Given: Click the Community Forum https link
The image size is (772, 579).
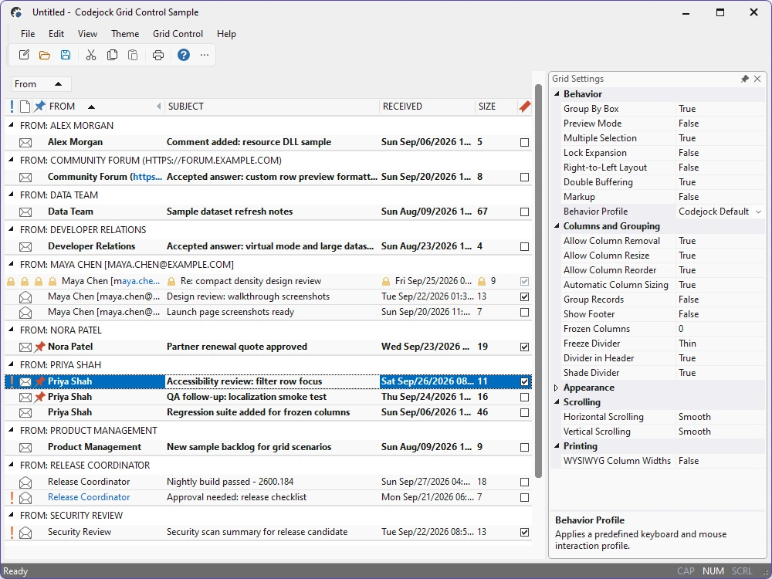Looking at the screenshot, I should (x=147, y=177).
